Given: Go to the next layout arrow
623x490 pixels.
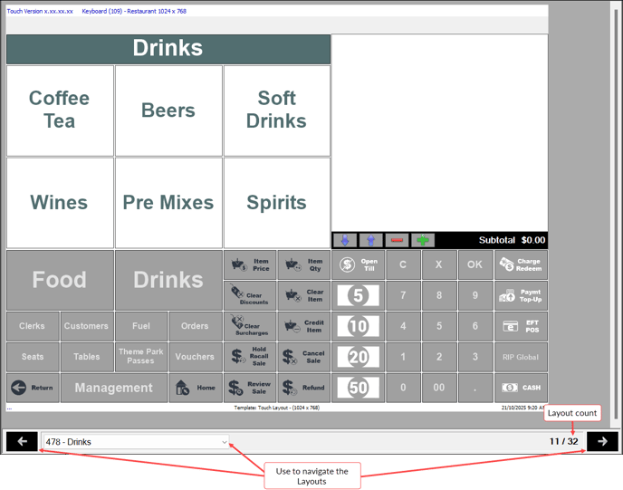Looking at the screenshot, I should click(x=602, y=442).
